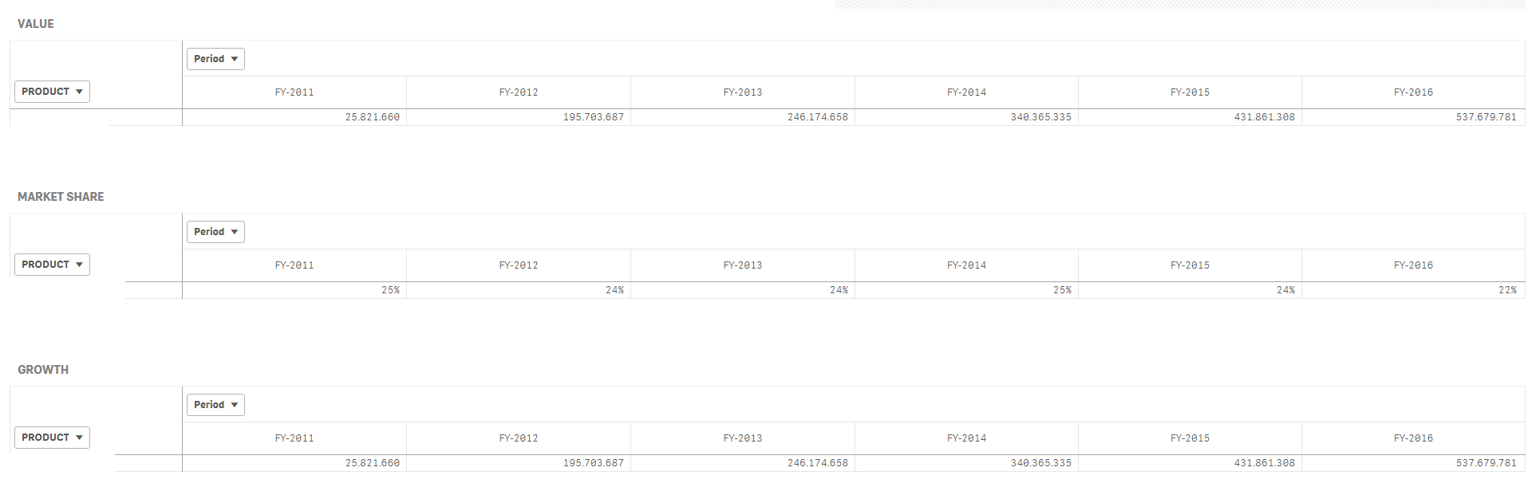The height and width of the screenshot is (483, 1532).
Task: Select FY-2015 header in GROWTH table
Action: (1190, 438)
